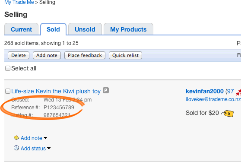Click the yellow sticky note icon
This screenshot has height=162, width=241.
[x=16, y=137]
